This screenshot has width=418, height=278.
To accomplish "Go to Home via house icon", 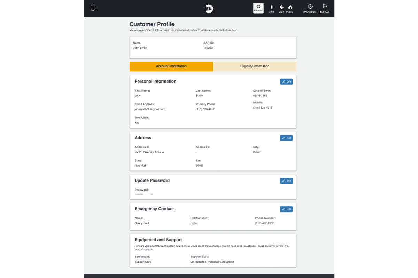I will pos(290,7).
